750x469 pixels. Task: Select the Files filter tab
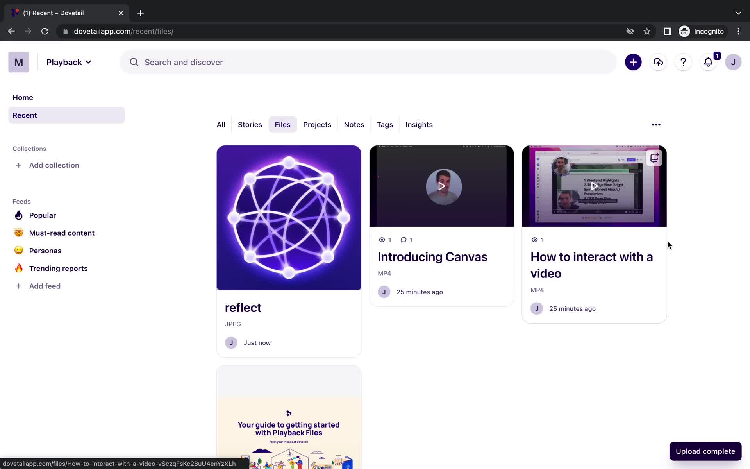click(x=282, y=124)
